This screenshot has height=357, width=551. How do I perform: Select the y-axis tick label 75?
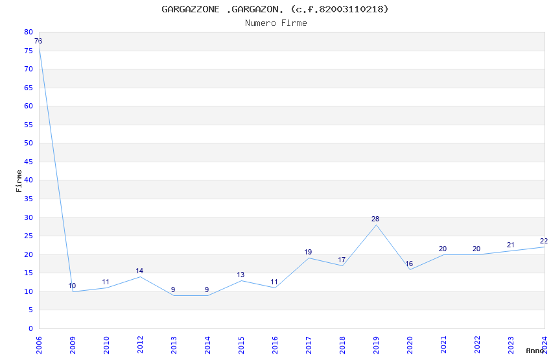pos(29,51)
